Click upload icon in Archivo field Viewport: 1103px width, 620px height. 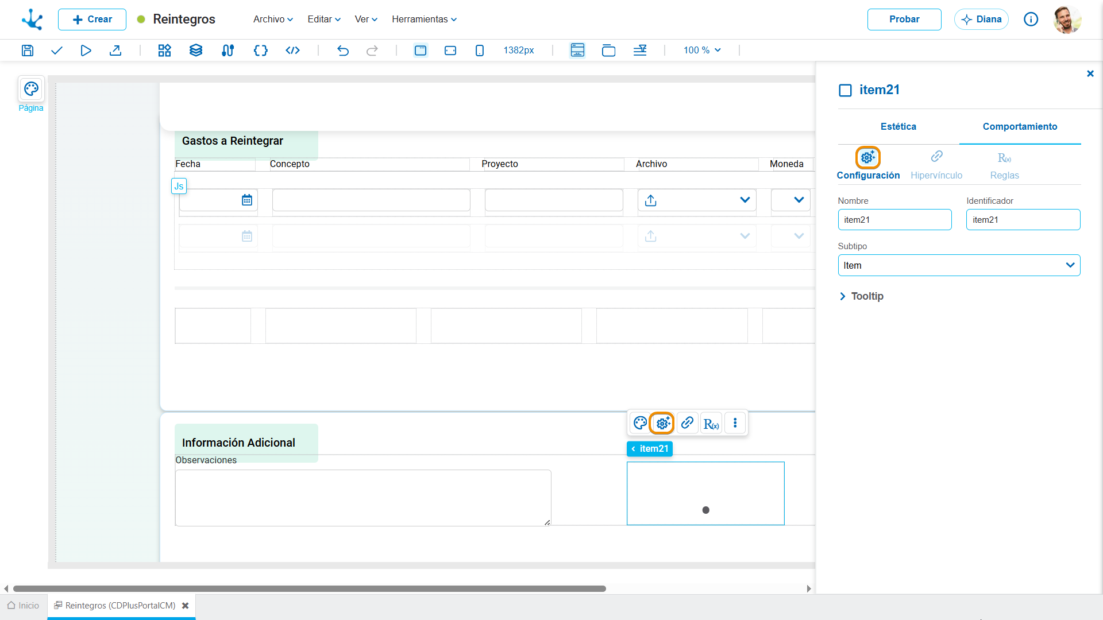(650, 200)
